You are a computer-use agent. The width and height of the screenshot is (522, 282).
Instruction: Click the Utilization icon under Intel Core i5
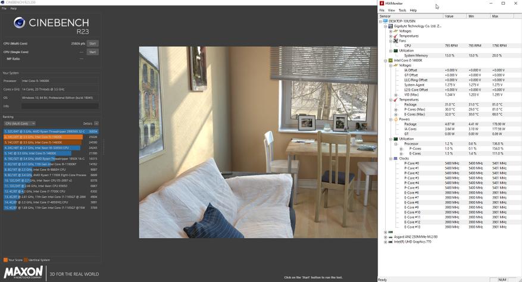coord(395,139)
